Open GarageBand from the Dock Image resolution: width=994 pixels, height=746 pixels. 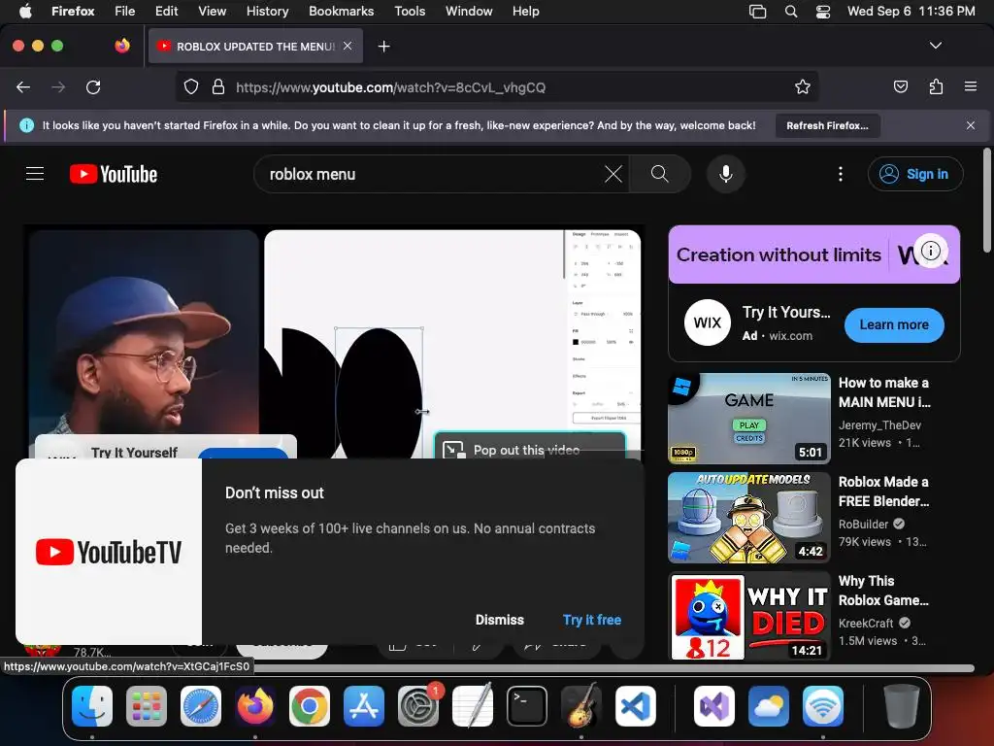tap(581, 706)
